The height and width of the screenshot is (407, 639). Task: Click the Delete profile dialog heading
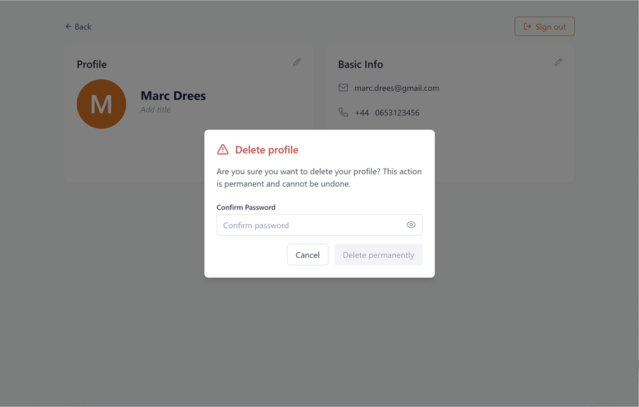coord(266,150)
